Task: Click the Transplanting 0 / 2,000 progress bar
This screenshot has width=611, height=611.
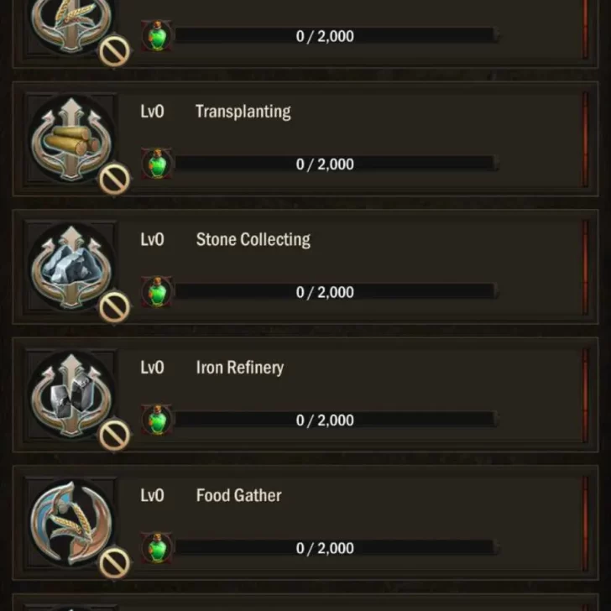Action: 334,164
